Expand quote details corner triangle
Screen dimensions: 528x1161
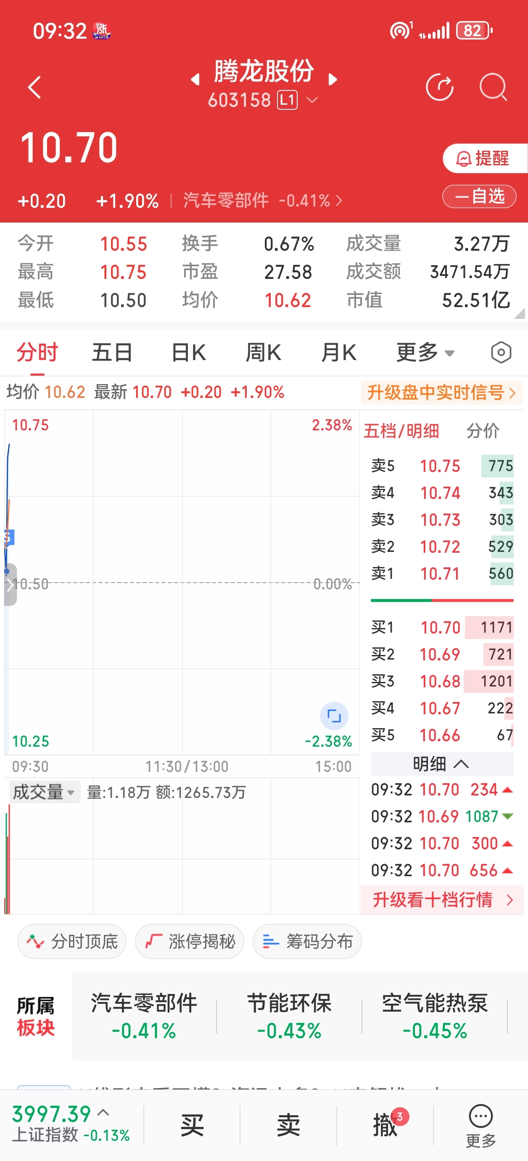pyautogui.click(x=520, y=313)
